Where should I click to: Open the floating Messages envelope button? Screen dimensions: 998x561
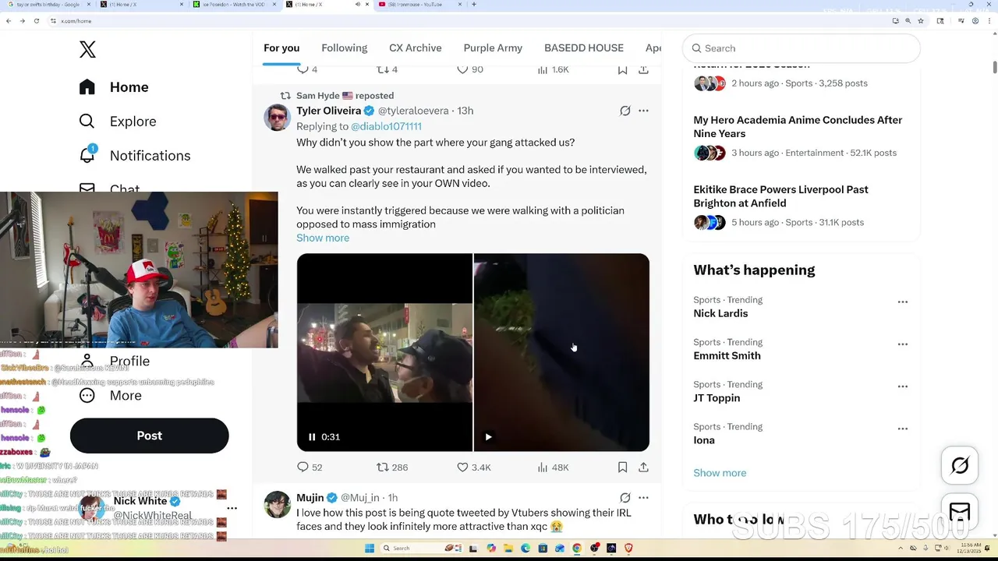point(960,512)
